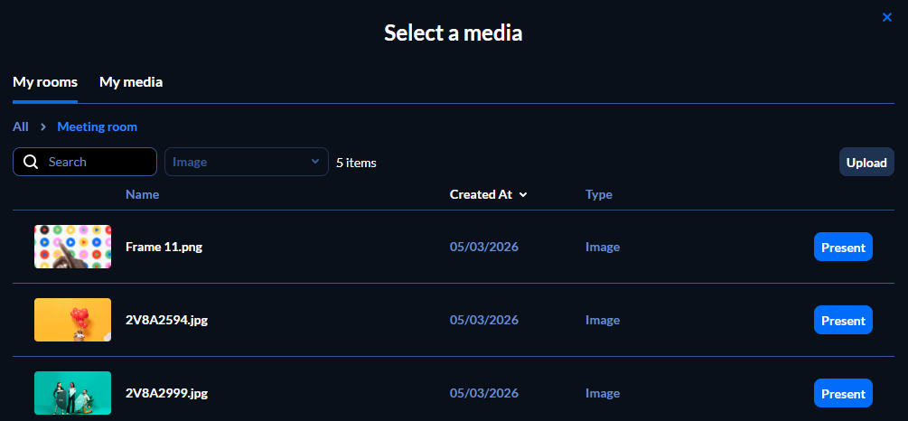This screenshot has width=908, height=421.
Task: Present the Frame 11.png image
Action: (x=842, y=247)
